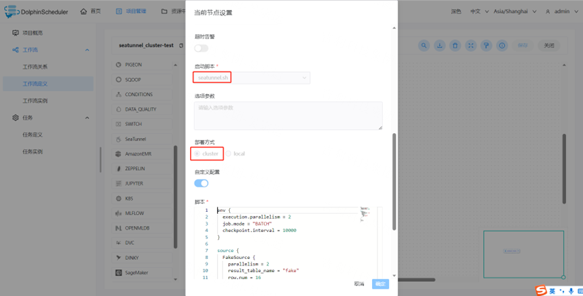This screenshot has height=296, width=583.
Task: Click the download icon in workflow toolbar
Action: 439,46
